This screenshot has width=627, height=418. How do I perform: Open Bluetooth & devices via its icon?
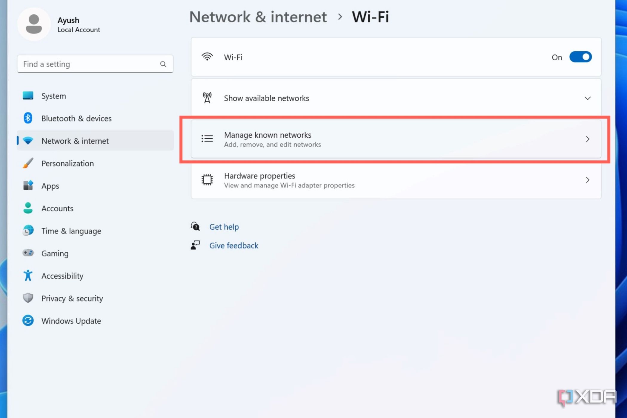28,118
